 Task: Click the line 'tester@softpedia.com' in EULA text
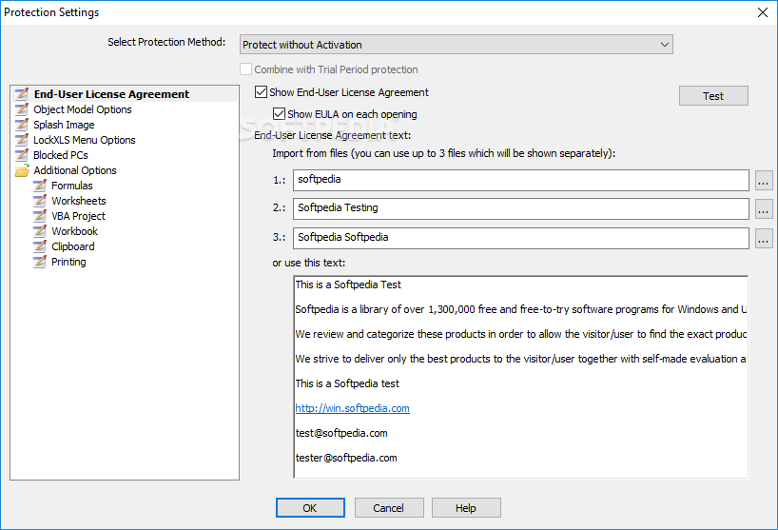pyautogui.click(x=346, y=458)
